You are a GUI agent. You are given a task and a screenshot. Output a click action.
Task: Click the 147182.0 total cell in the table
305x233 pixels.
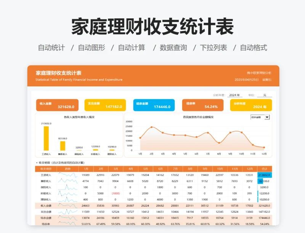pyautogui.click(x=264, y=212)
